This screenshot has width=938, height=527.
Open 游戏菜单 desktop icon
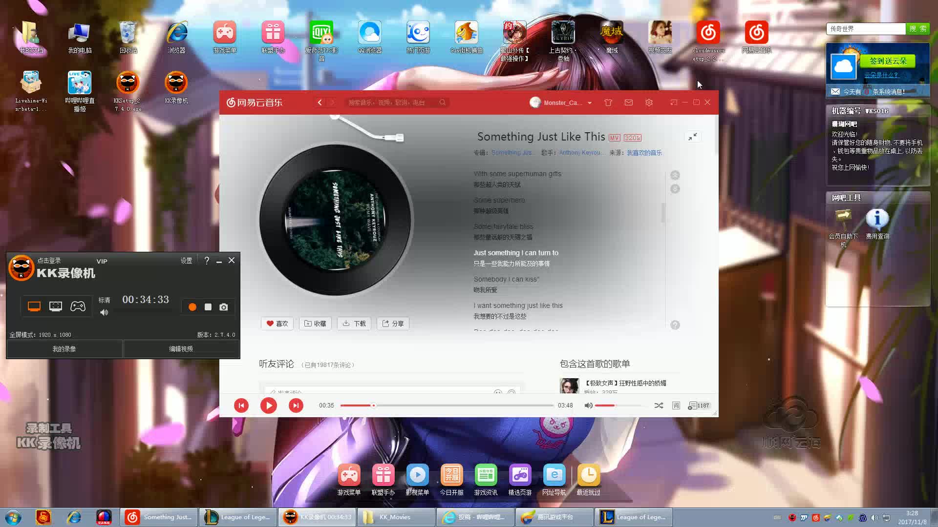coord(225,38)
